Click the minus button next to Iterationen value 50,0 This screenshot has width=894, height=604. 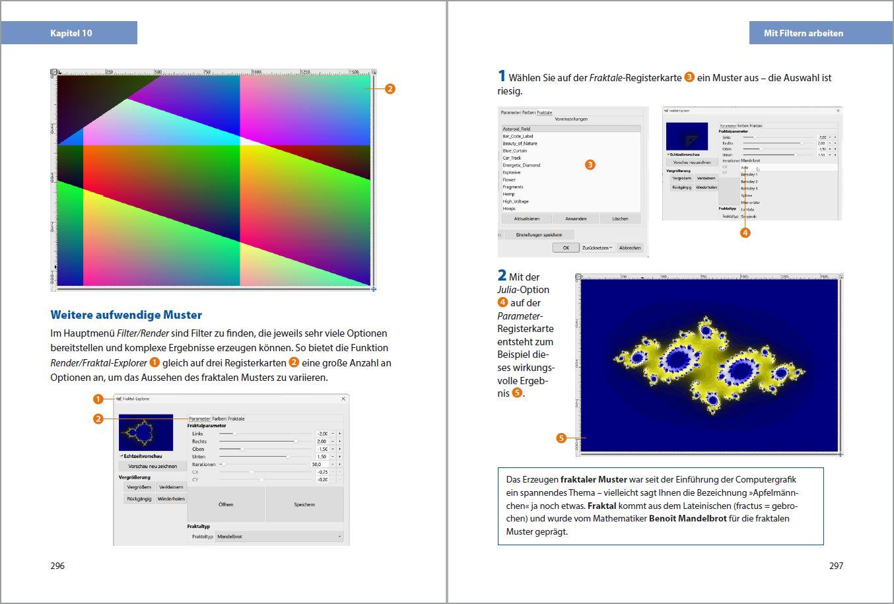pyautogui.click(x=333, y=465)
